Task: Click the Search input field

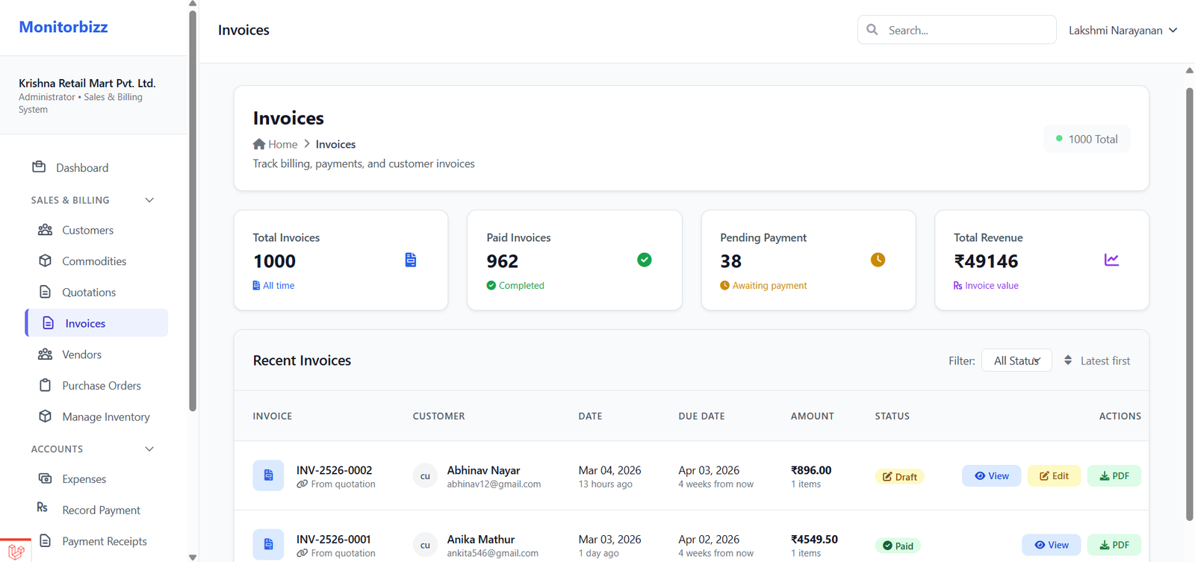Action: (x=957, y=30)
